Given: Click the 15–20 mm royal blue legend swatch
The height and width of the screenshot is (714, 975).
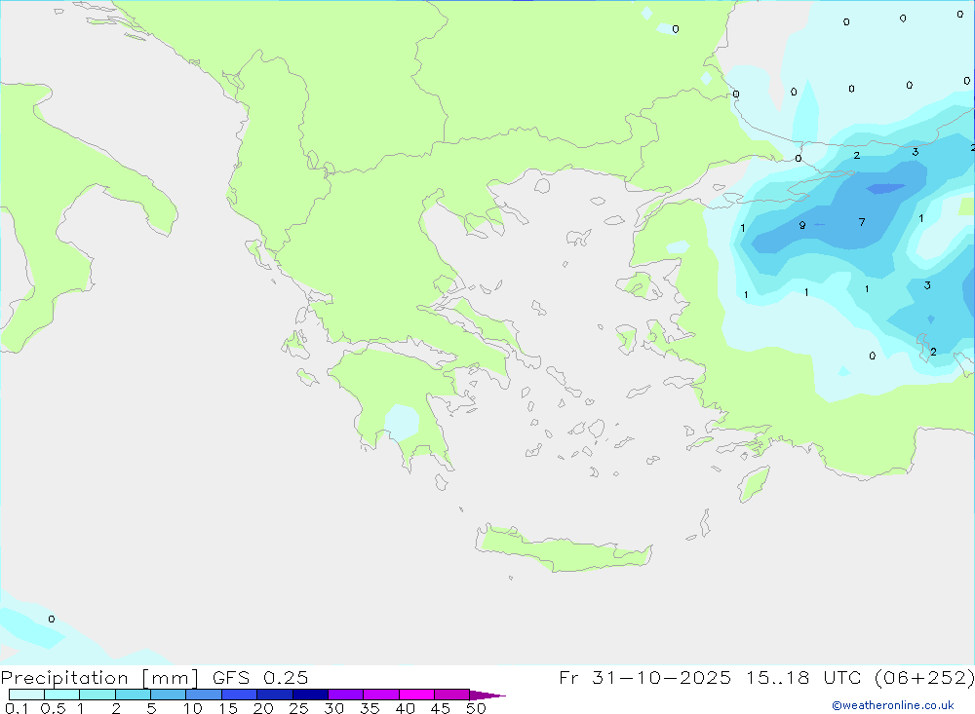Looking at the screenshot, I should pyautogui.click(x=239, y=695).
